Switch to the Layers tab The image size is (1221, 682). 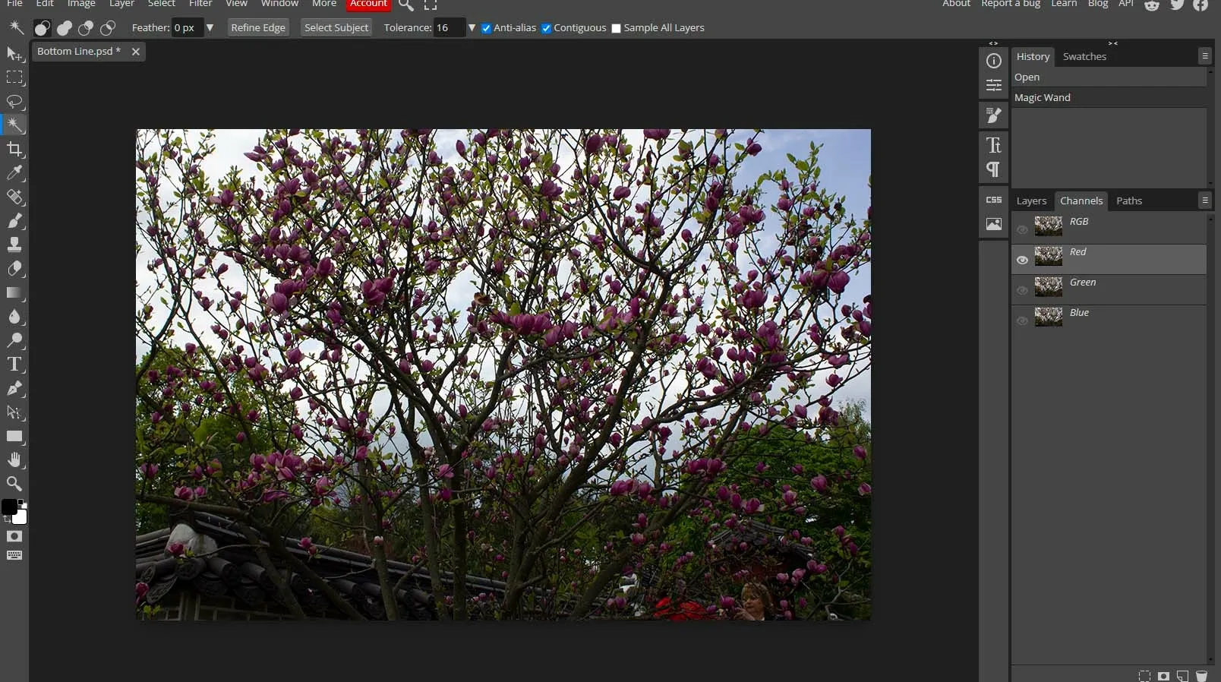pos(1031,201)
